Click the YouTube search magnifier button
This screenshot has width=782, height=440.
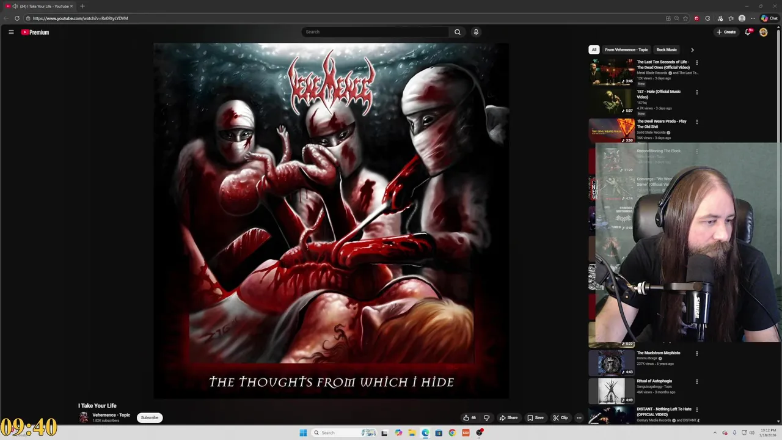pos(457,32)
